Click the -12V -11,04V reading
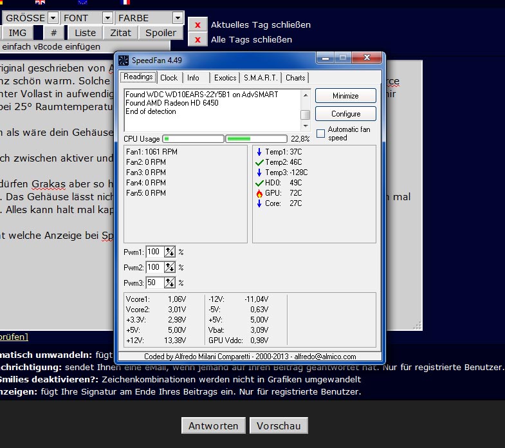 (x=238, y=299)
